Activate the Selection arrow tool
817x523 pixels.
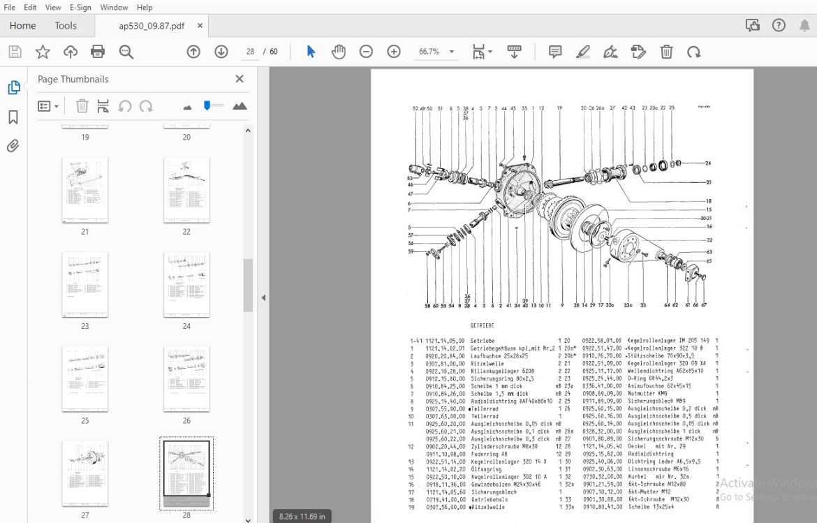pos(311,52)
